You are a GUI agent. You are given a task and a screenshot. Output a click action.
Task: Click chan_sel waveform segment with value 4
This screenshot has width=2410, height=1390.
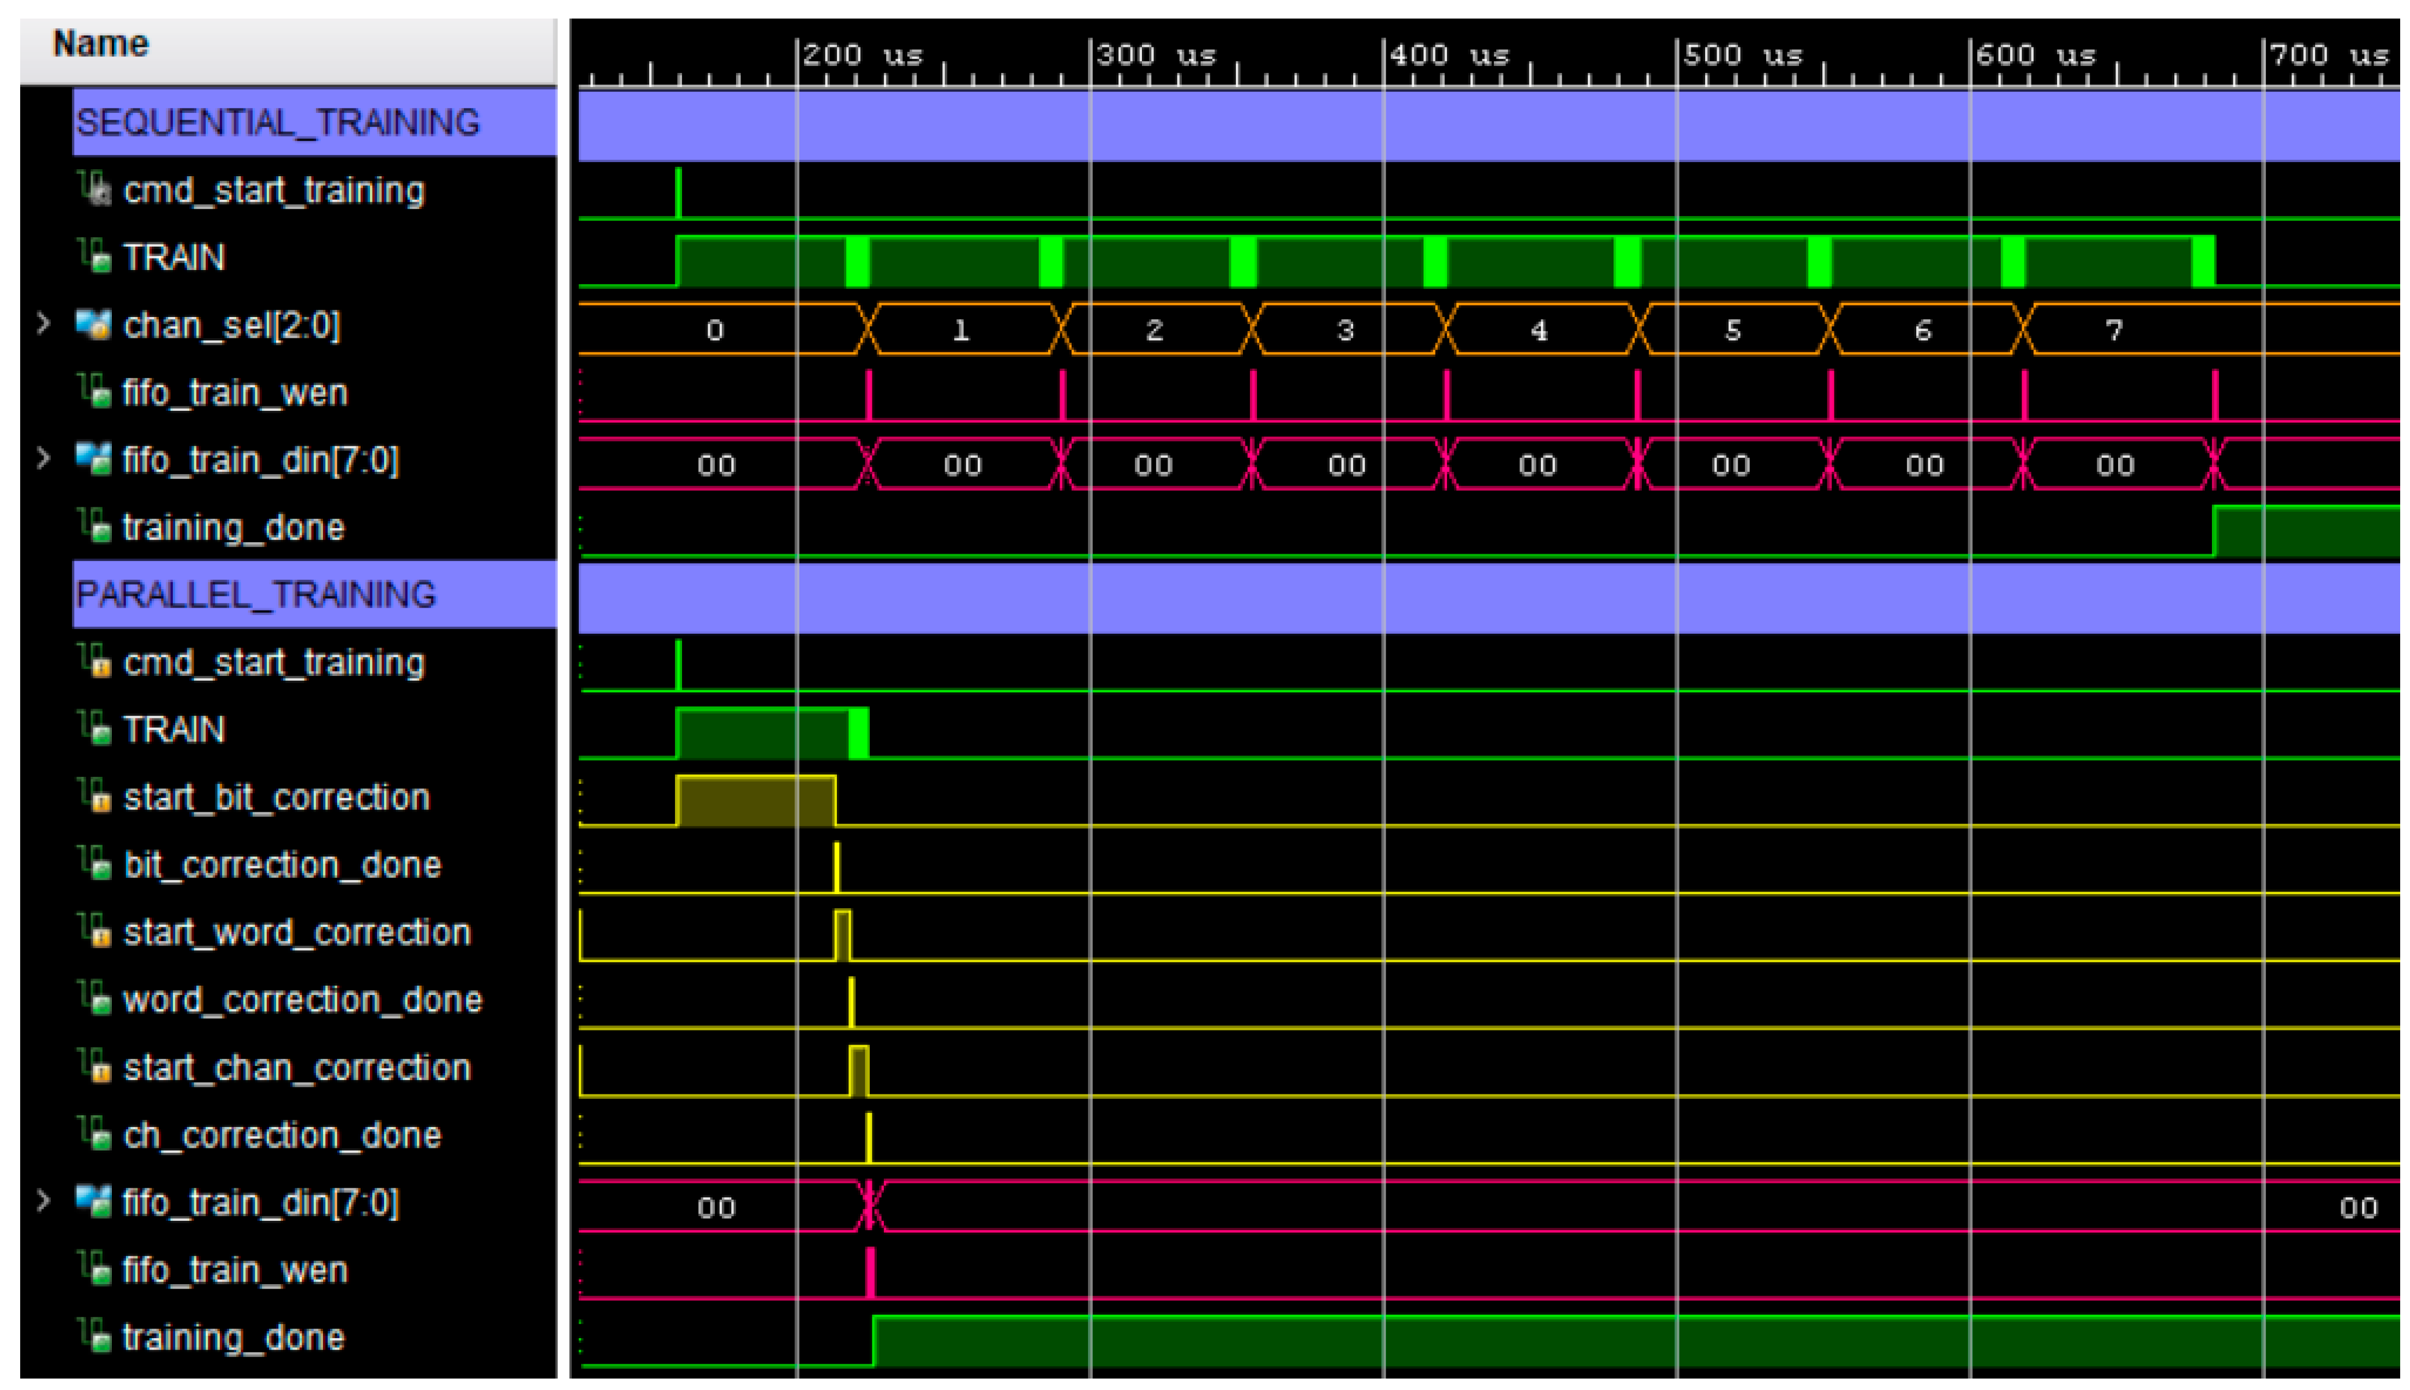(1539, 331)
